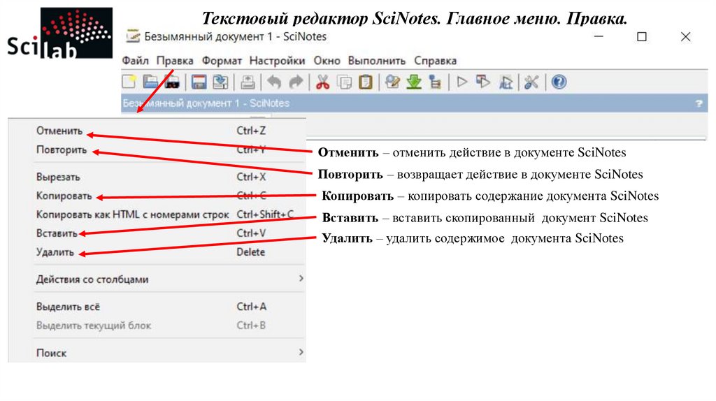Choose Повторить from the edit menu
The height and width of the screenshot is (401, 716).
[x=157, y=150]
